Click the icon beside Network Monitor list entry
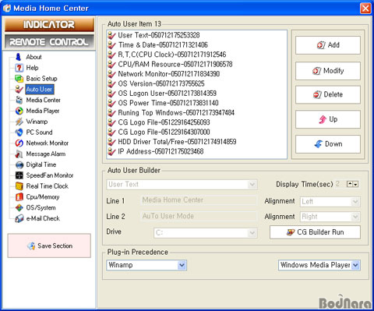 click(111, 74)
